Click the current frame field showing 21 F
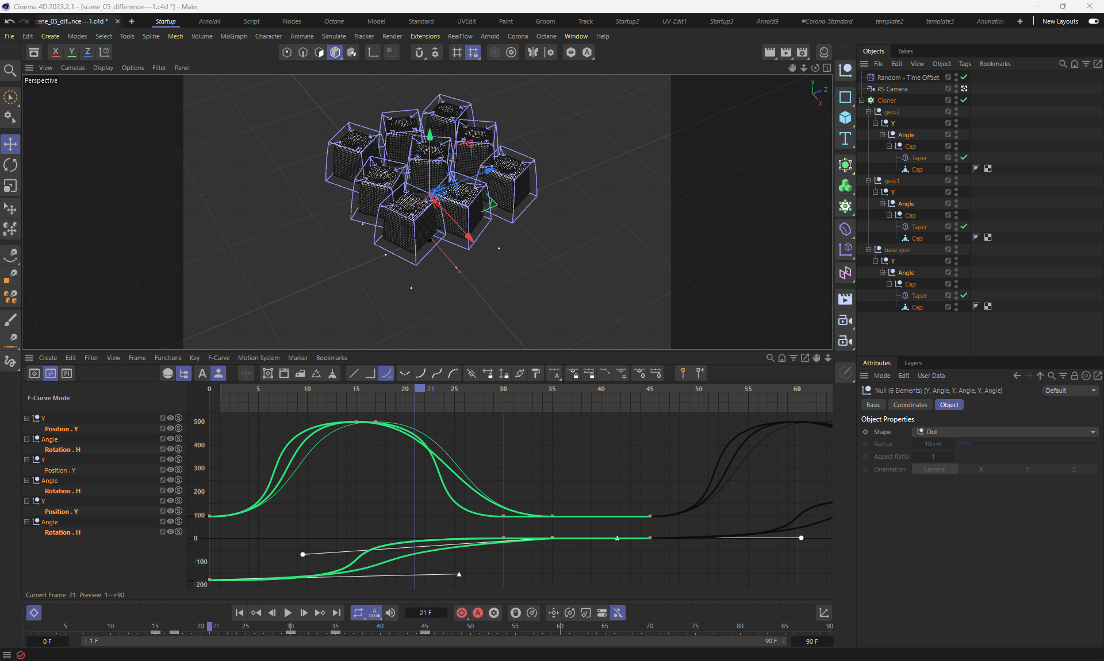Screen dimensions: 1104x661 tap(425, 613)
